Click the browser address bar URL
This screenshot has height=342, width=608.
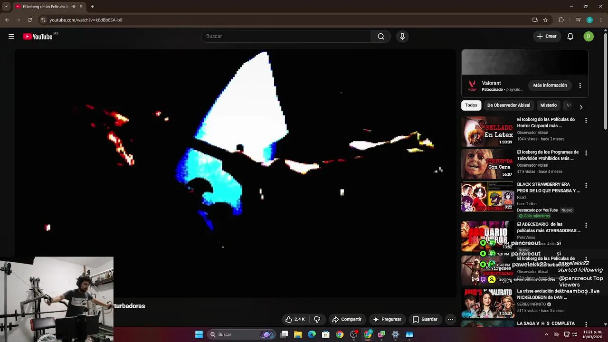(x=86, y=20)
